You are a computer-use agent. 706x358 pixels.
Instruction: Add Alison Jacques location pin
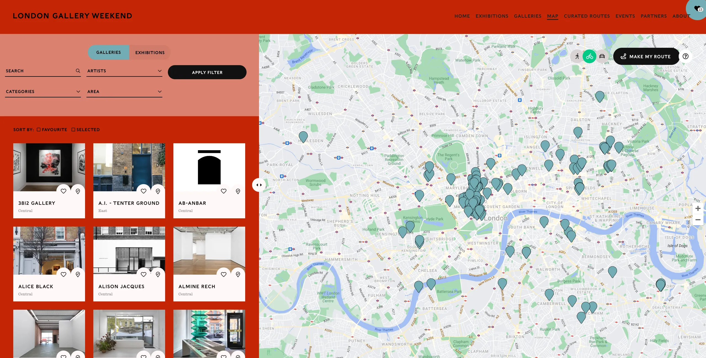point(158,274)
